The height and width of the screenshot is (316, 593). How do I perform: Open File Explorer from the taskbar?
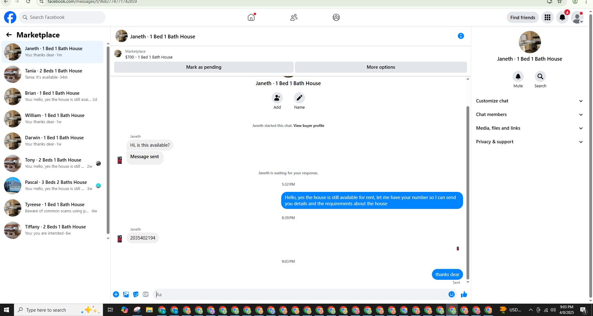pyautogui.click(x=149, y=310)
